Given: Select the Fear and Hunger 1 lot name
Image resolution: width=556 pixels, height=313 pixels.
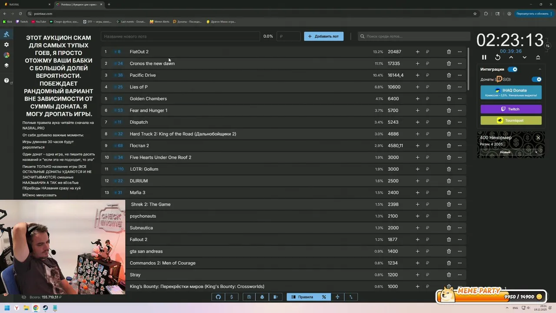Looking at the screenshot, I should coord(149,110).
